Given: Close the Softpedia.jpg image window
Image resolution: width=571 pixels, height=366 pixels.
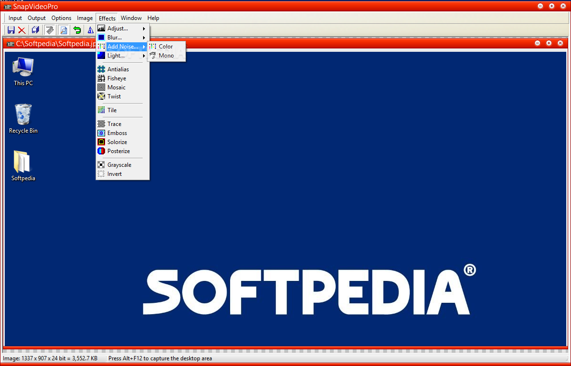Looking at the screenshot, I should [x=561, y=43].
